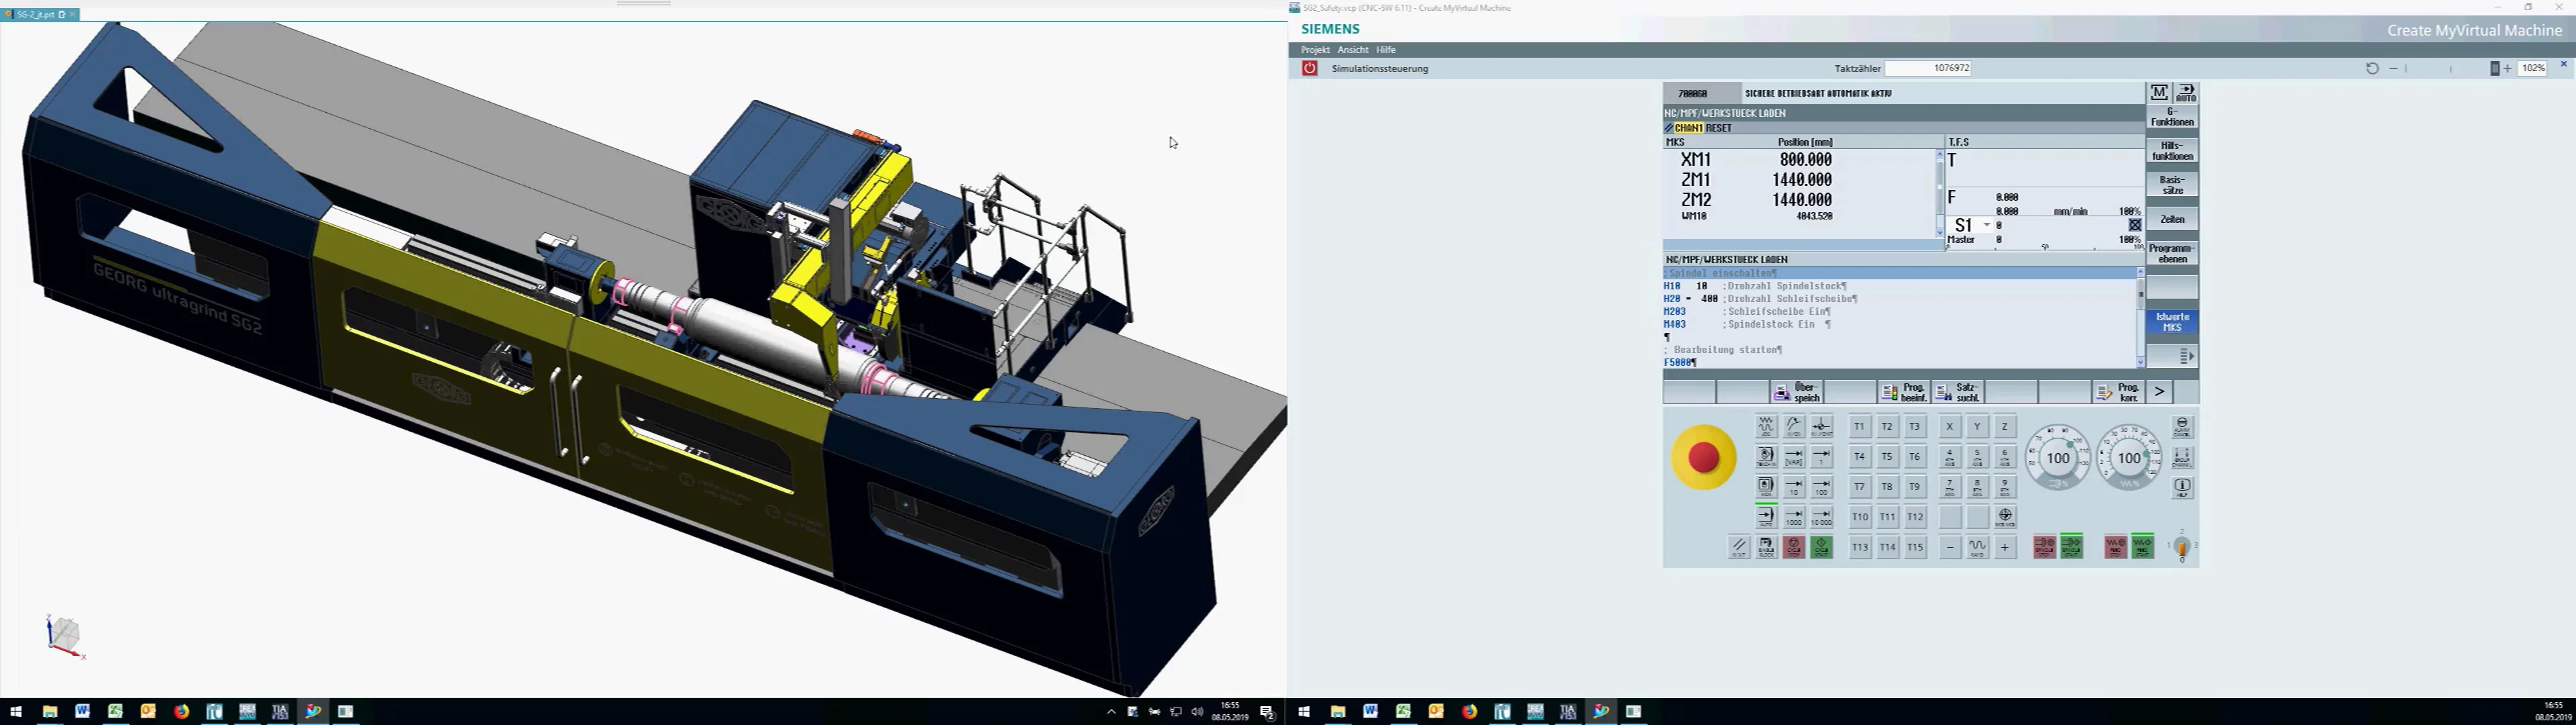
Task: Click the green CYCLE START key
Action: (x=1822, y=548)
